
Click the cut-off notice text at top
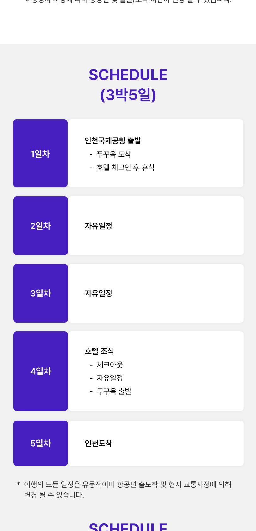[x=128, y=2]
